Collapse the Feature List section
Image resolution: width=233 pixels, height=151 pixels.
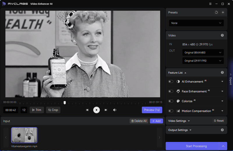click(x=185, y=73)
